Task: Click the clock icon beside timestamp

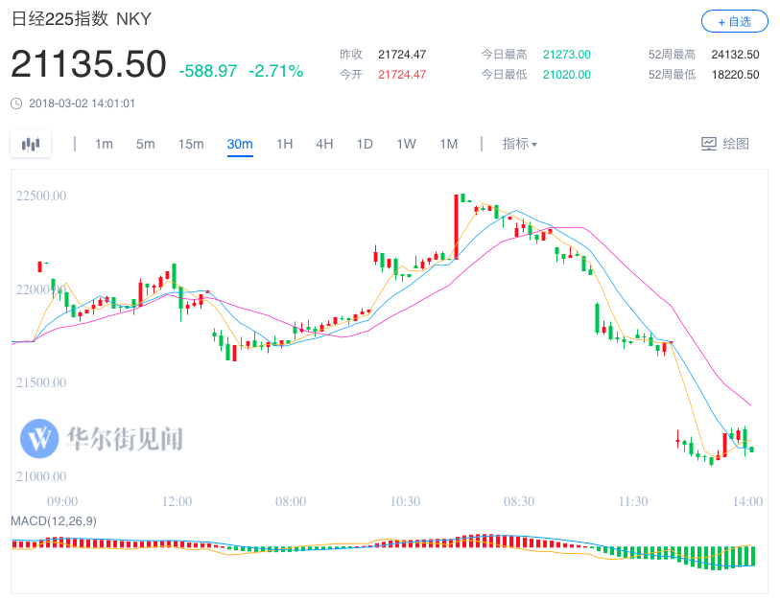Action: pyautogui.click(x=16, y=104)
